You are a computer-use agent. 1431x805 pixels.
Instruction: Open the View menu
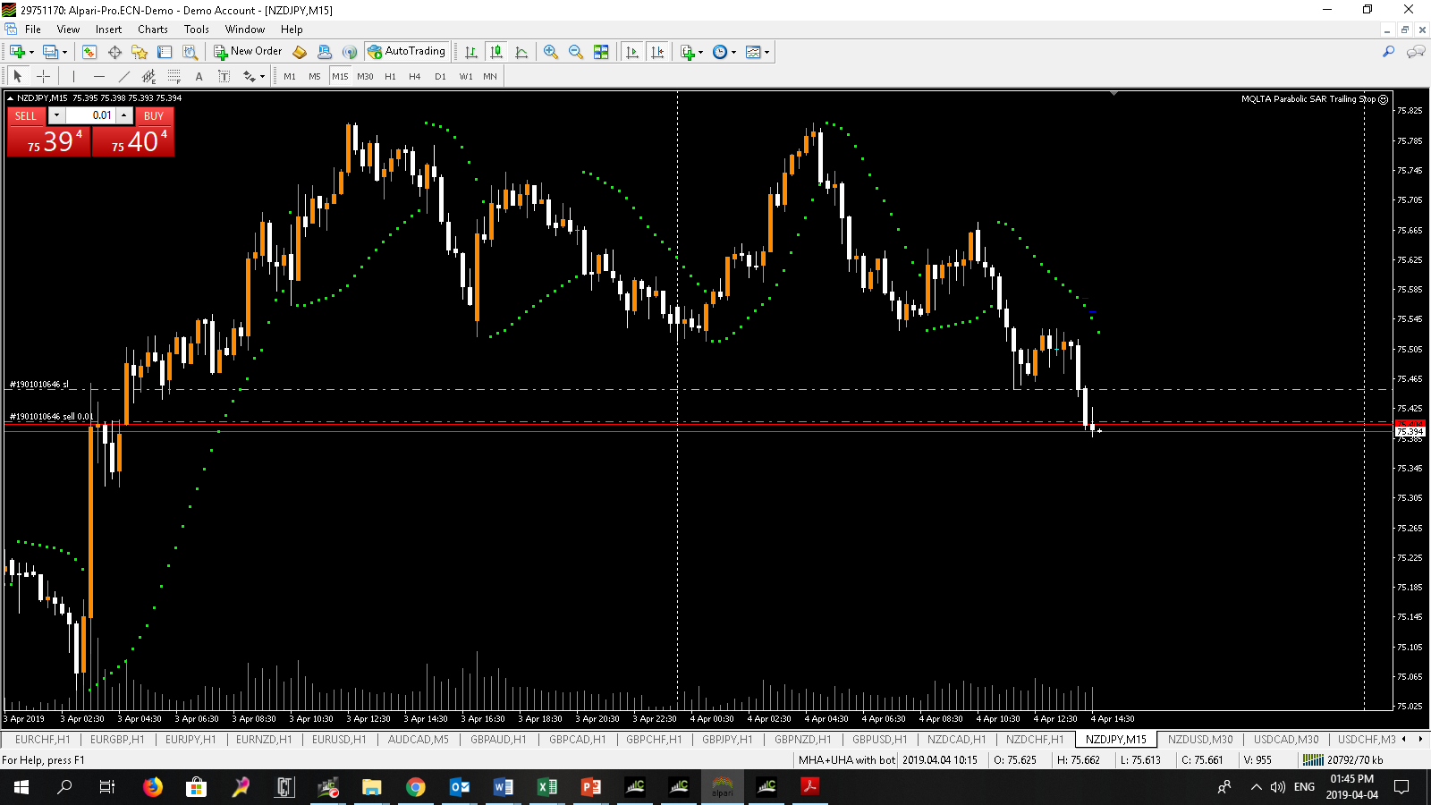point(69,30)
